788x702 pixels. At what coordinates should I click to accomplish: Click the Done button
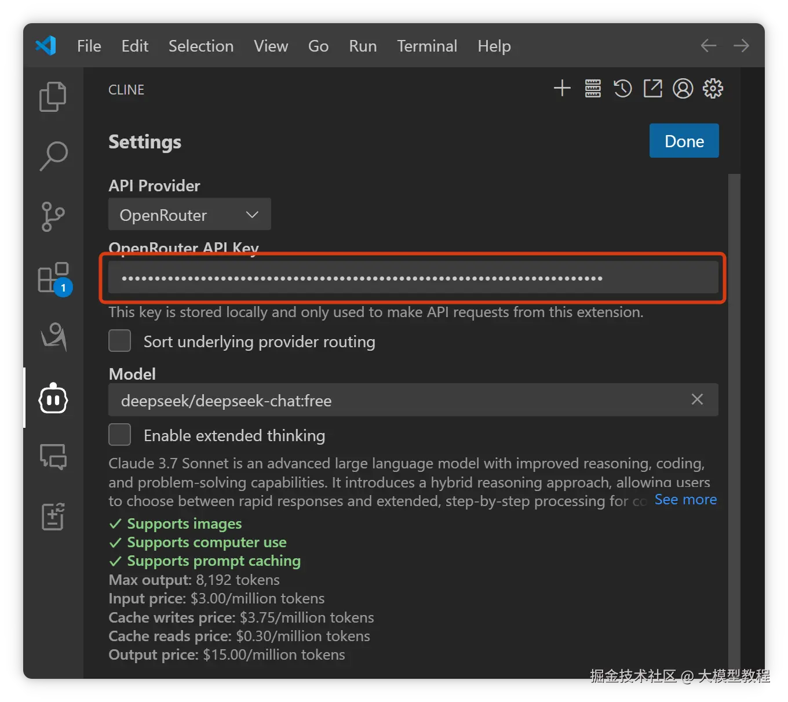(684, 141)
